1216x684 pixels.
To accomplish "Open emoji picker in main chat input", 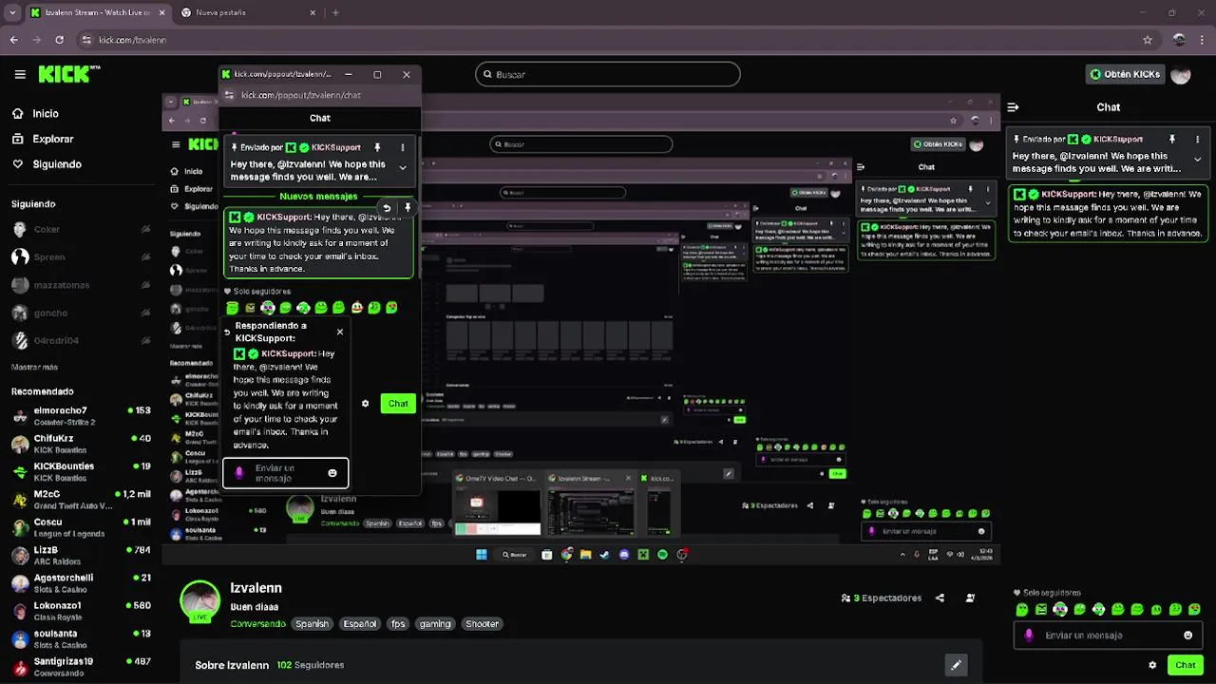I will [1187, 636].
